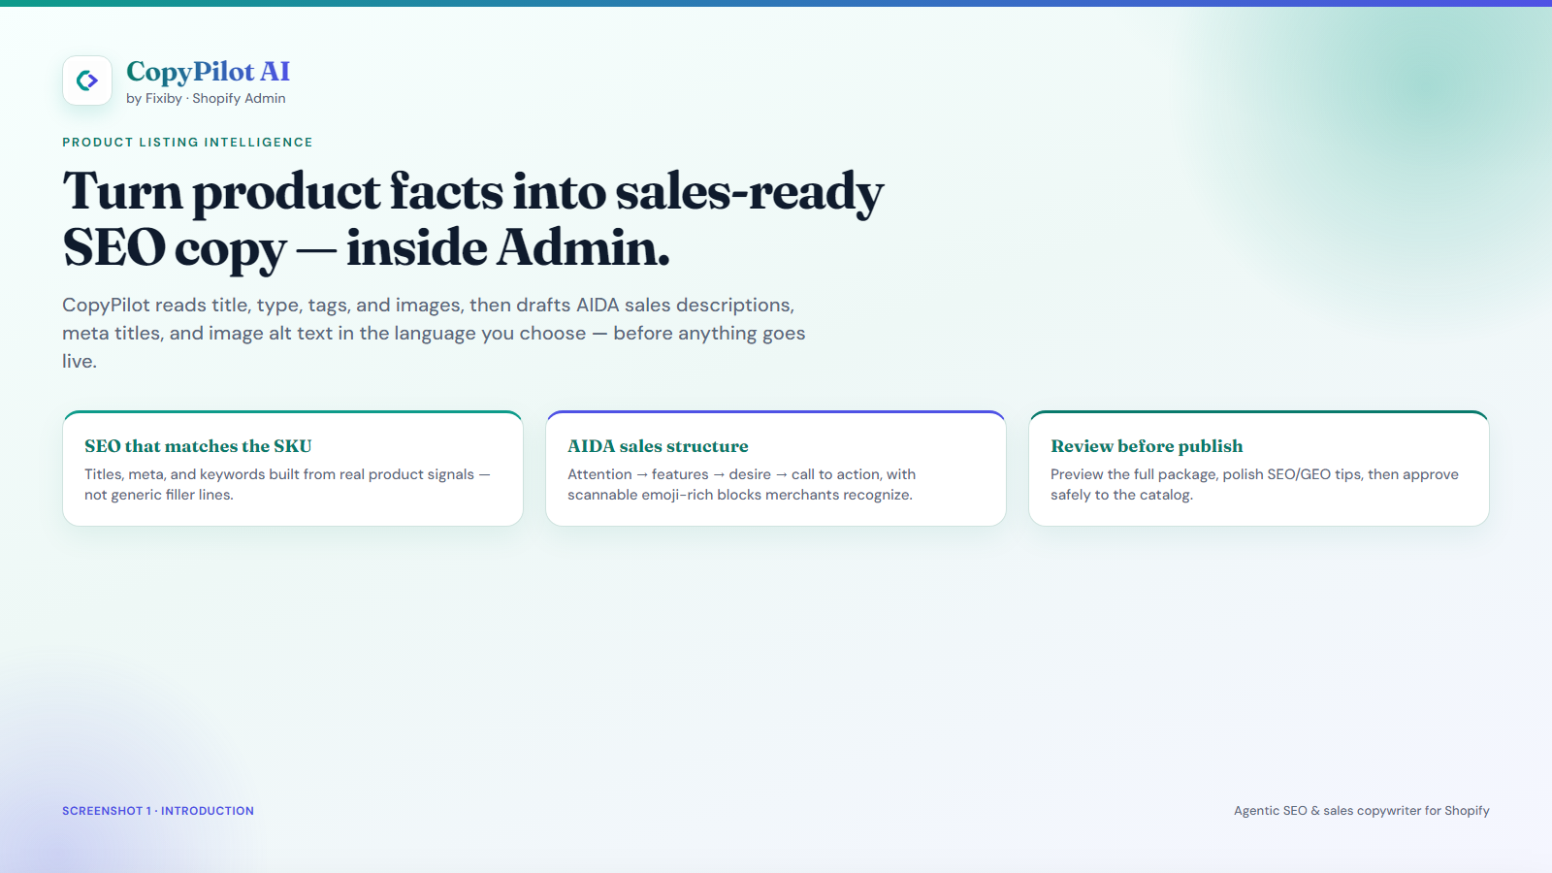The image size is (1552, 873).
Task: Click the CopyPilot AI brand name
Action: [x=208, y=72]
